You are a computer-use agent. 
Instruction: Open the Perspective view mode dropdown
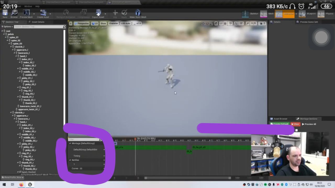pyautogui.click(x=82, y=23)
